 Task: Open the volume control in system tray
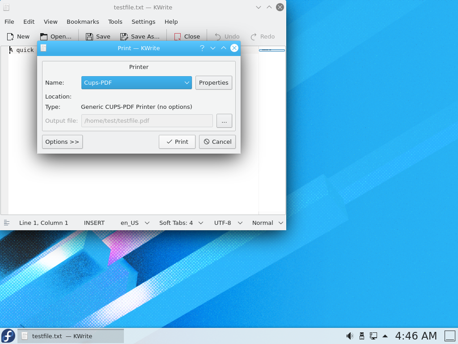[350, 336]
